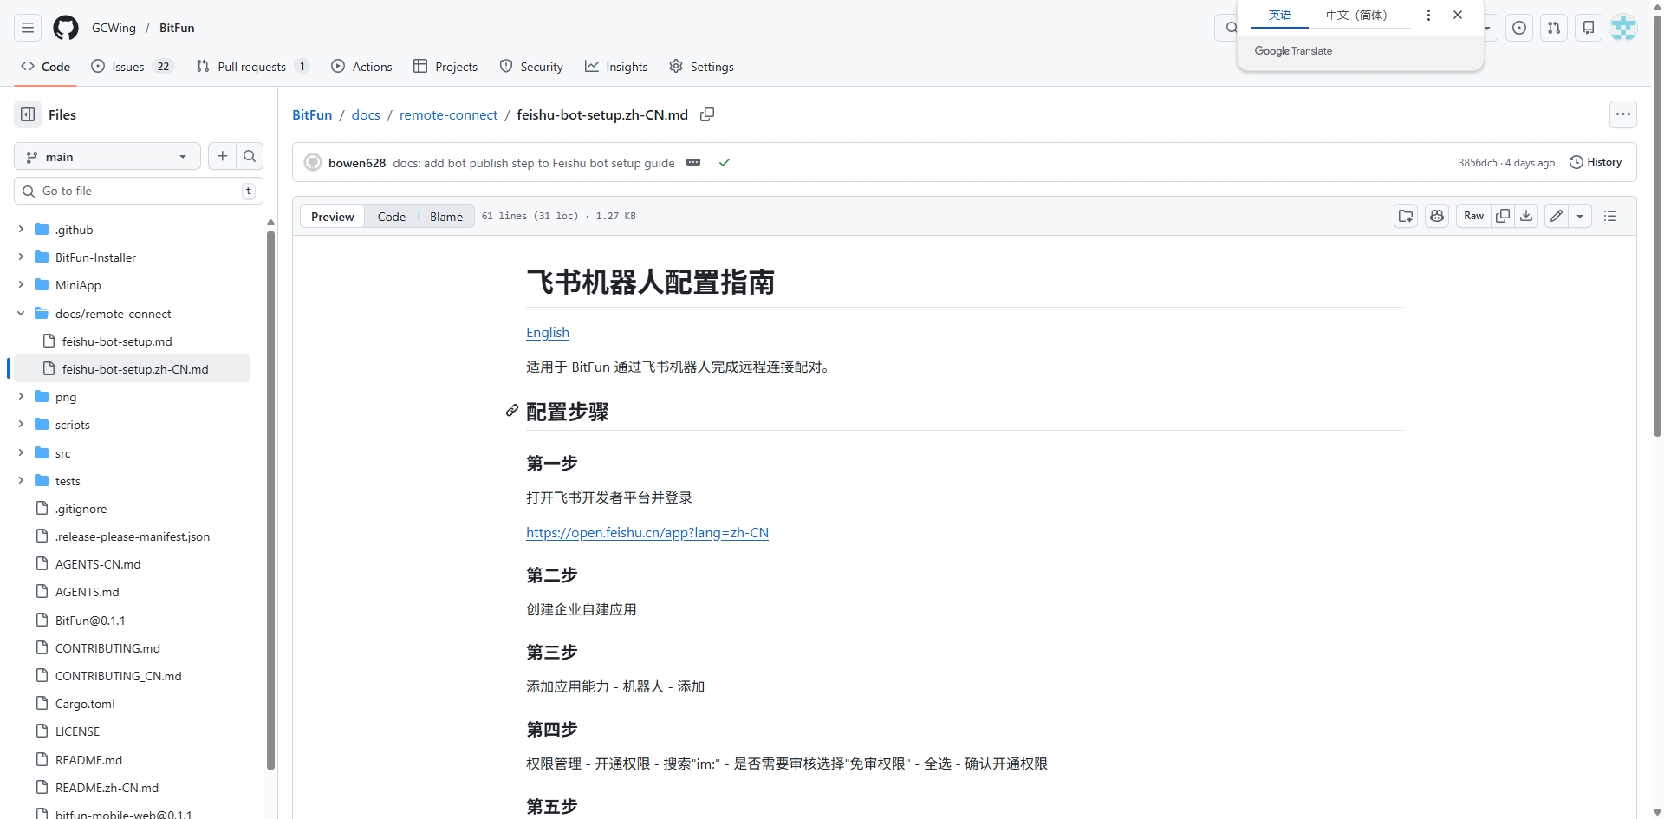The width and height of the screenshot is (1664, 819).
Task: Expand the BitFun-Installer folder
Action: tap(21, 257)
